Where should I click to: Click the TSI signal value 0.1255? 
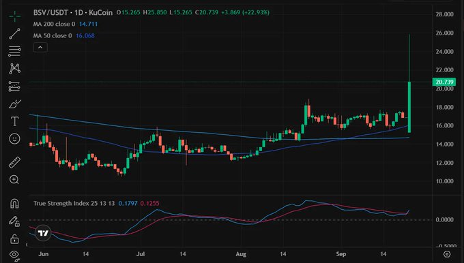pos(149,203)
